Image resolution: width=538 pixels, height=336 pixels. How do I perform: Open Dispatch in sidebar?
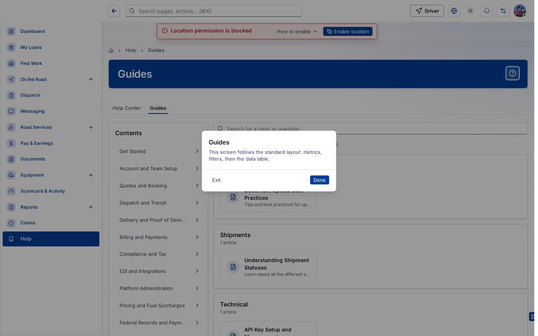51,95
